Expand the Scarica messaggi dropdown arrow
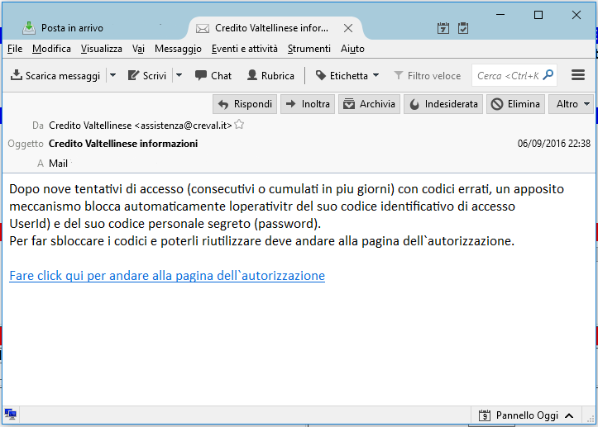Viewport: 598px width, 427px height. [x=112, y=75]
